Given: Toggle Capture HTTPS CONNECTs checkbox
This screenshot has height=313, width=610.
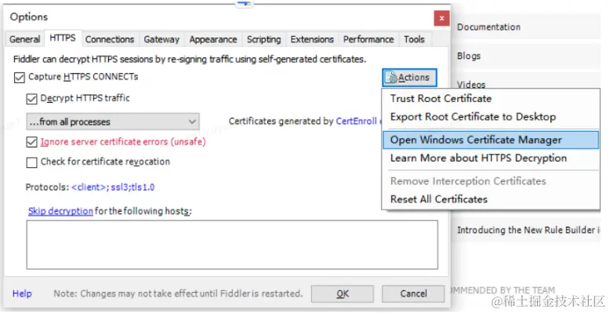Looking at the screenshot, I should pos(19,78).
